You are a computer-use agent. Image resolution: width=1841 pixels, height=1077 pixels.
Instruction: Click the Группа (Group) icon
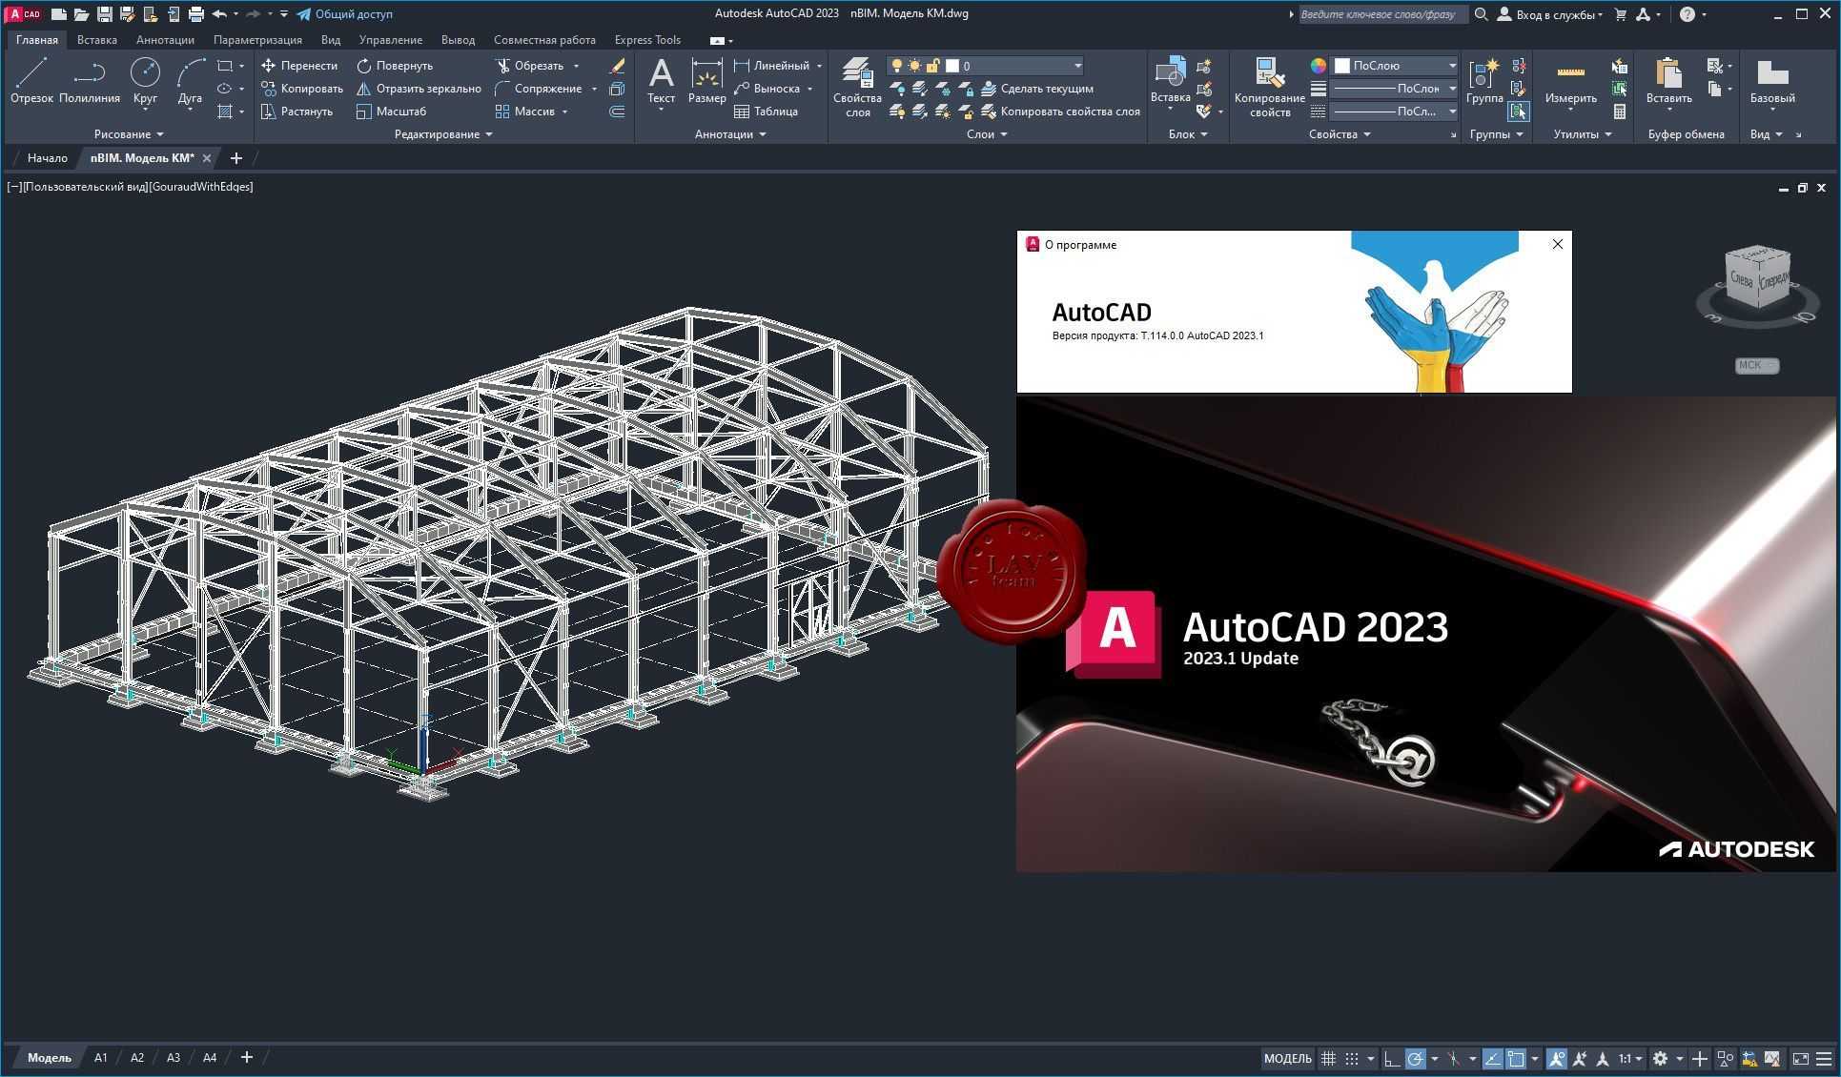[x=1484, y=73]
